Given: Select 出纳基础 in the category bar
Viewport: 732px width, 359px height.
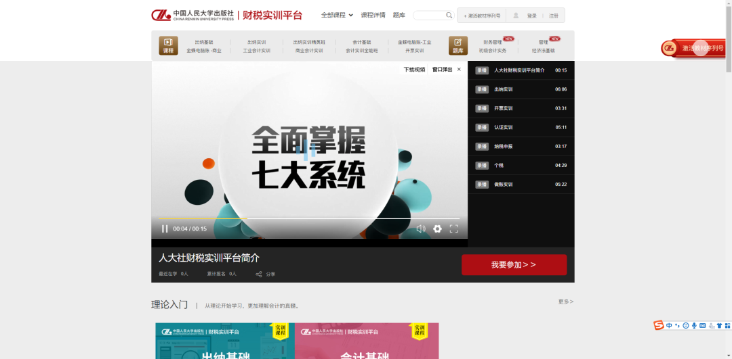Looking at the screenshot, I should point(204,42).
